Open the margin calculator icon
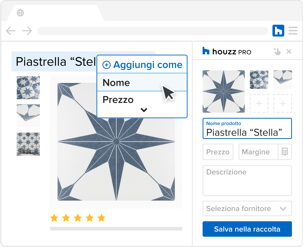 point(285,152)
